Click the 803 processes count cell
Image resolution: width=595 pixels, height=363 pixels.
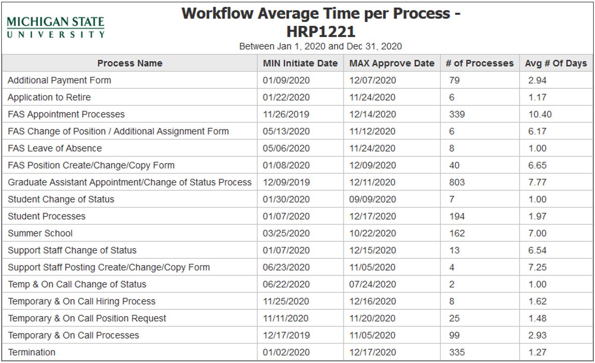[457, 182]
